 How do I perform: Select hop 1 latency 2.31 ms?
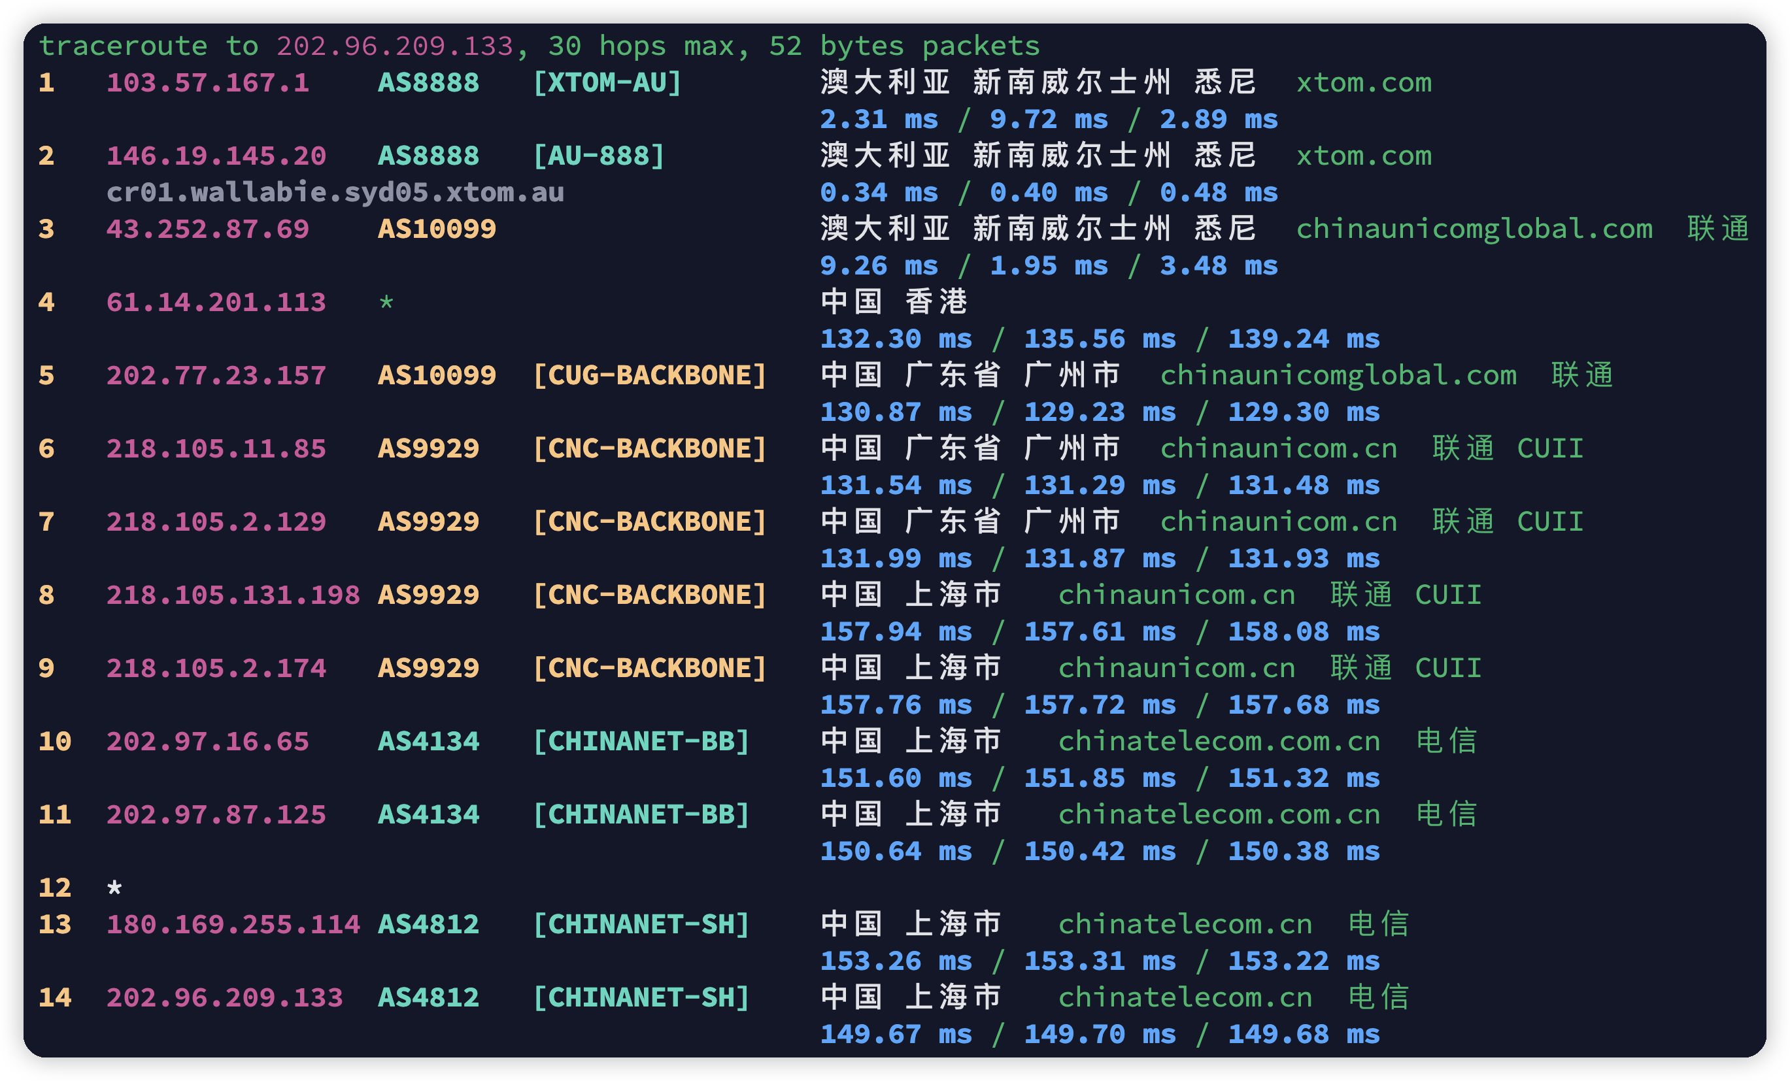point(878,119)
